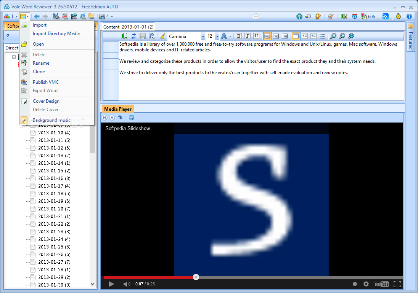The image size is (418, 293).
Task: Open YouTube video settings gear
Action: [x=366, y=284]
